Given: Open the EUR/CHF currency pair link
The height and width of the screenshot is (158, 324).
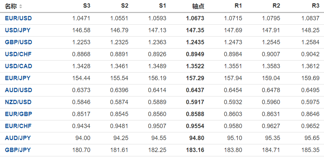Looking at the screenshot, I should pyautogui.click(x=18, y=126).
